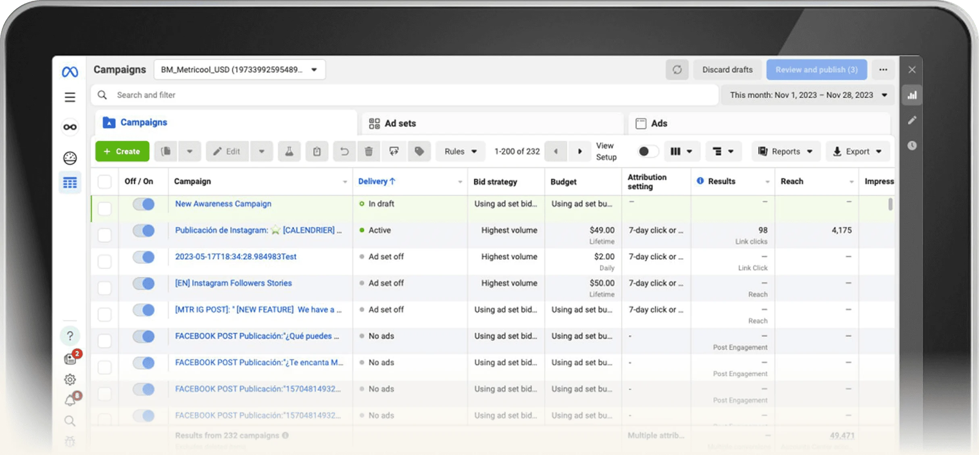Close the panel with the X button
The image size is (979, 455).
pos(912,70)
